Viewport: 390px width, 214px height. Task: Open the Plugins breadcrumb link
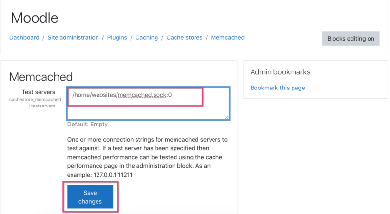click(x=117, y=38)
